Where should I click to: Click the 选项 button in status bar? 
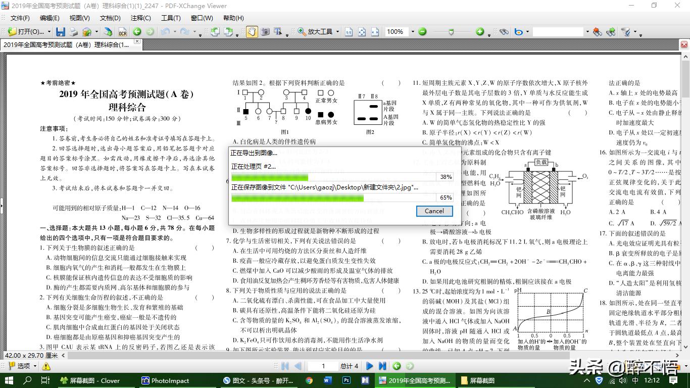tap(23, 366)
